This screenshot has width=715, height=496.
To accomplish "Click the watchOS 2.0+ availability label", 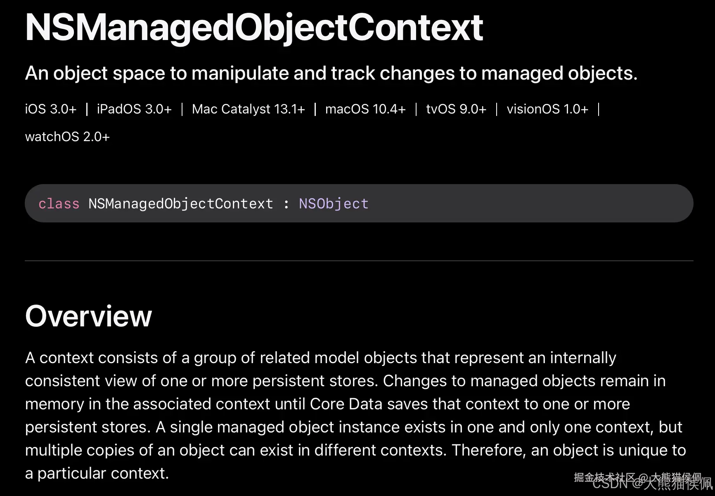I will point(67,137).
